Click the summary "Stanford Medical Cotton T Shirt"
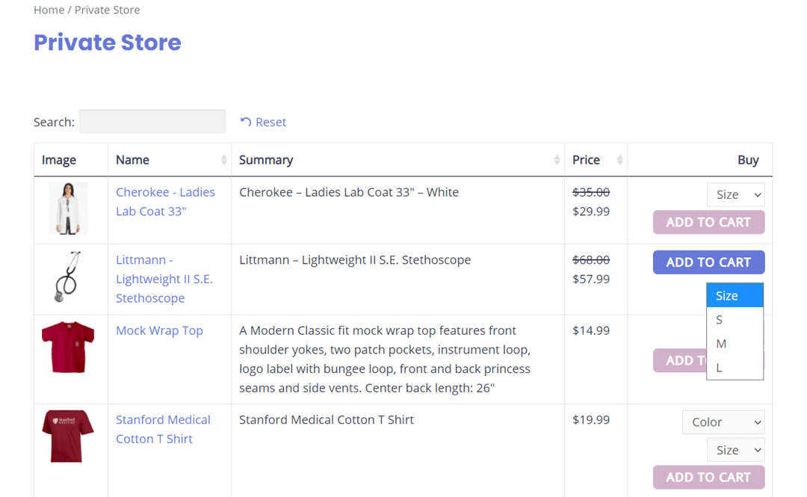807x497 pixels. (327, 420)
